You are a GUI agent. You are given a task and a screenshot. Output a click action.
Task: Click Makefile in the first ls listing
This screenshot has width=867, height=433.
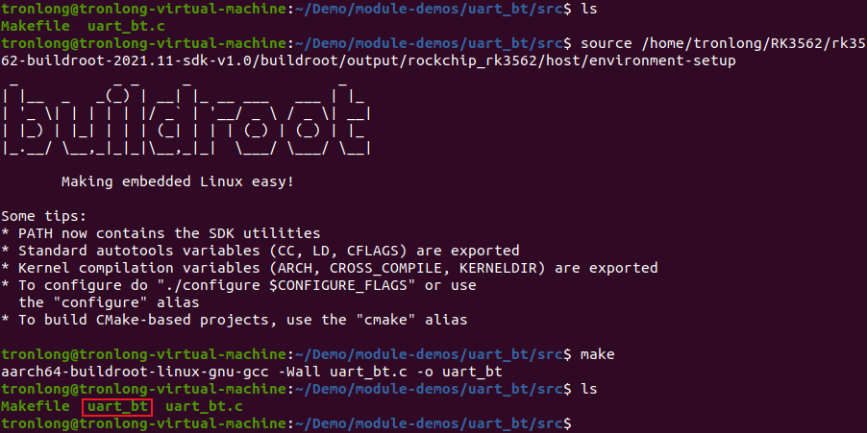pos(36,26)
